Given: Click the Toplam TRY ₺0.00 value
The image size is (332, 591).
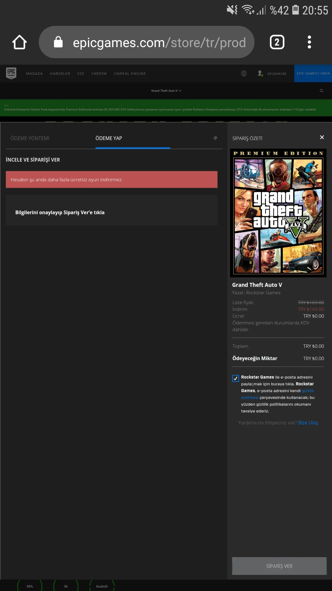Looking at the screenshot, I should pyautogui.click(x=314, y=346).
